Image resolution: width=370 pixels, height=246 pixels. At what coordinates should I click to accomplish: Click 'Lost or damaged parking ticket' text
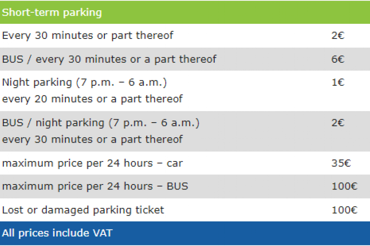pos(83,210)
